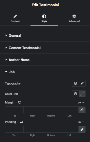90x142 pixels.
Task: Open the Margin px unit dropdown
Action: click(x=81, y=102)
